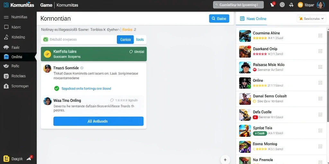Open notifications bell in top bar
Image resolution: width=329 pixels, height=164 pixels.
click(x=291, y=5)
